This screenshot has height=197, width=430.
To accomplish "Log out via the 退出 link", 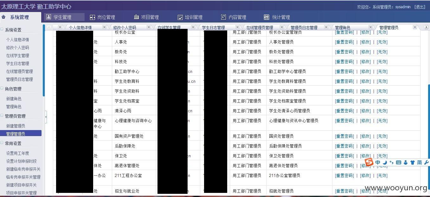I will point(420,7).
